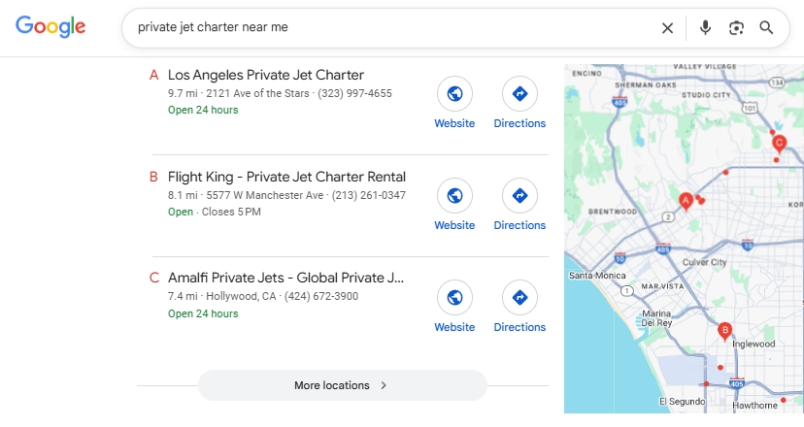Select map pin C on the map
The width and height of the screenshot is (804, 427).
click(x=779, y=143)
